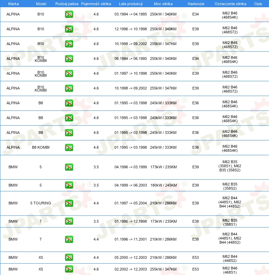This screenshot has height=275, width=269.
Task: Click BMW in the 5 TOURING row
Action: tap(13, 203)
